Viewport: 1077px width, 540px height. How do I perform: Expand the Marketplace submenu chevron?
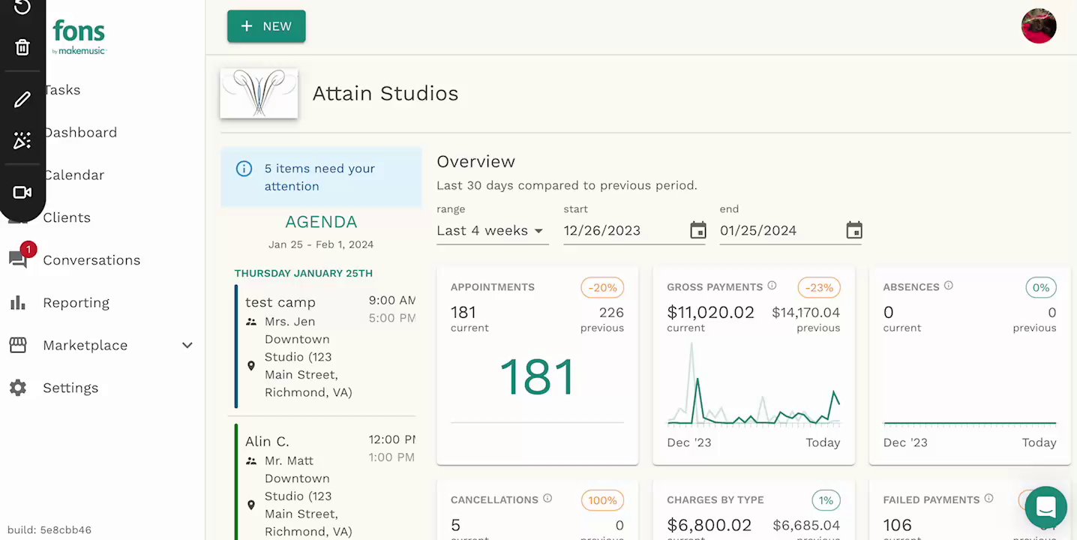pos(187,346)
